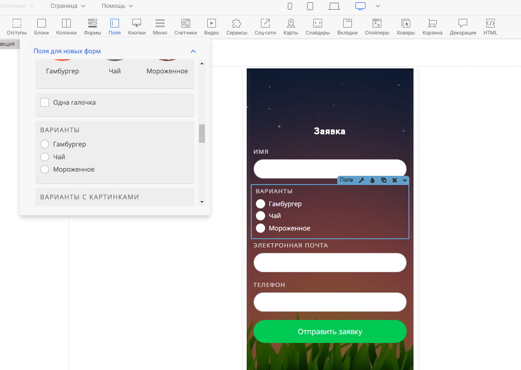Select the Колонки layout tool

click(66, 27)
